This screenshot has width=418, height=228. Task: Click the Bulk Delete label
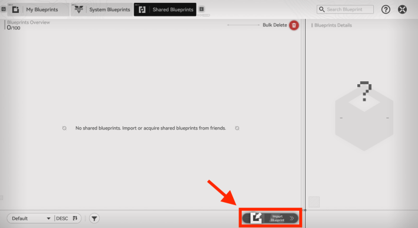tap(274, 25)
